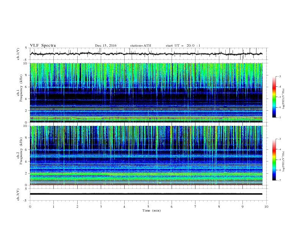Click the ch.2 spectrogram panel

[x=146, y=155]
